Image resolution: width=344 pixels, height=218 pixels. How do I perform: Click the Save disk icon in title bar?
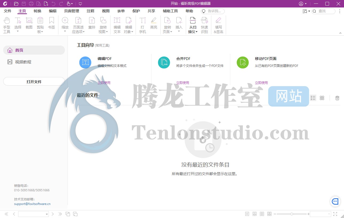(24, 4)
